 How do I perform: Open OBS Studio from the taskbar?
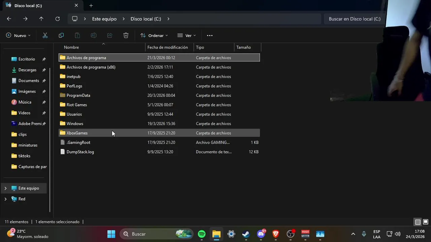[291, 234]
